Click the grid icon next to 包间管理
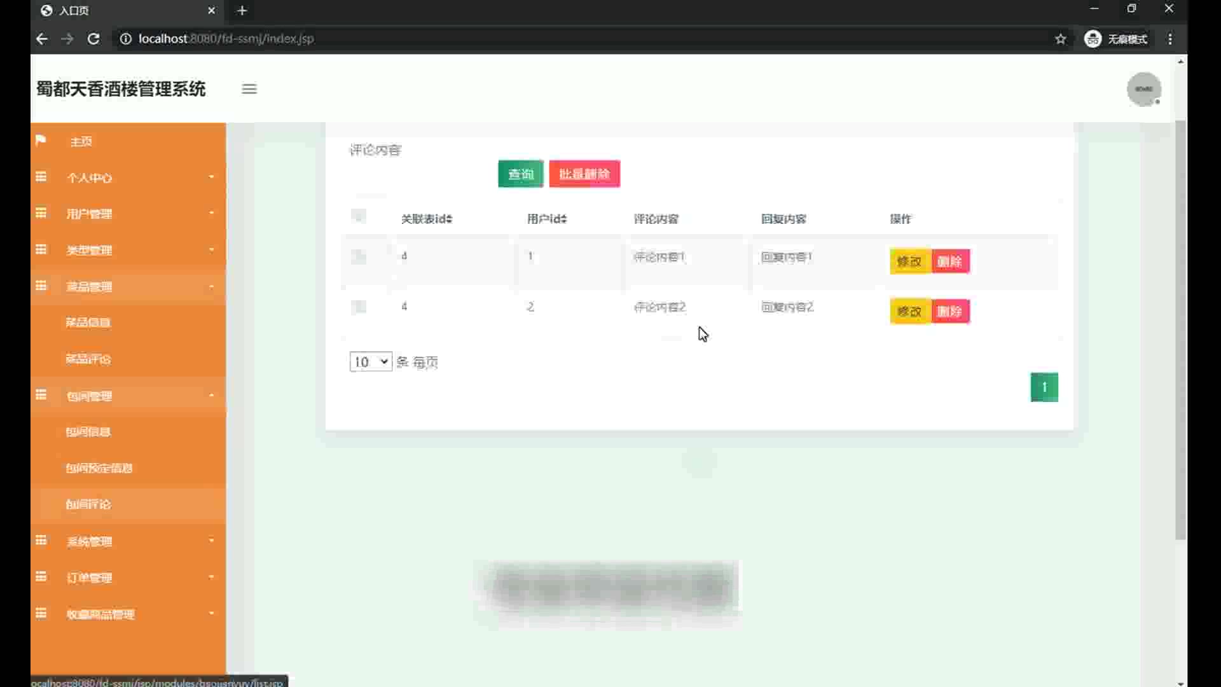Screen dimensions: 1221x687 pyautogui.click(x=41, y=395)
